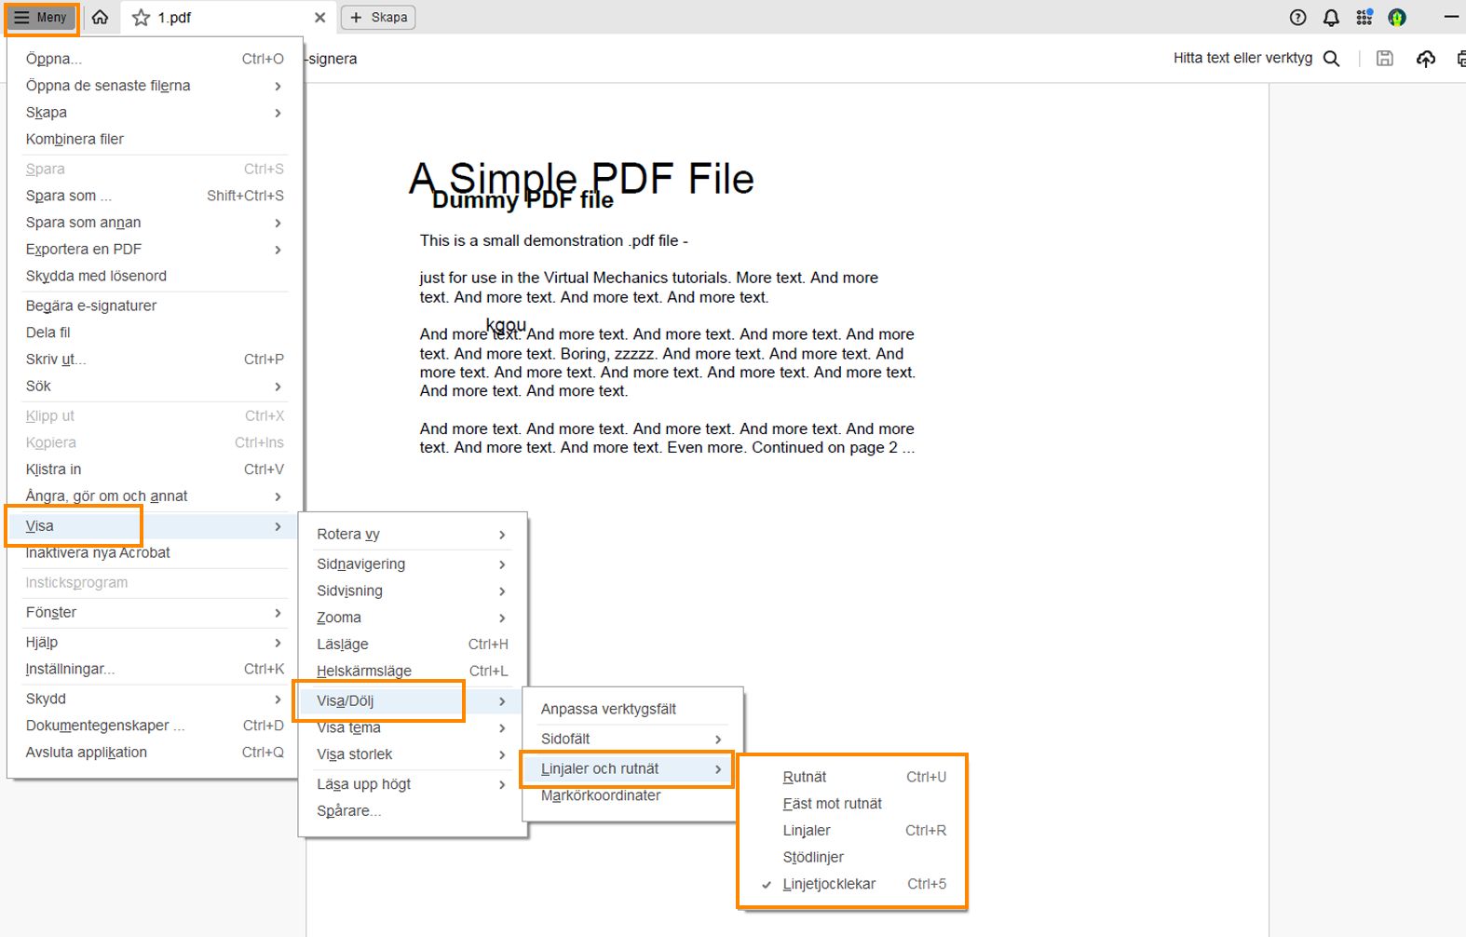Expand Rotera vy submenu

[x=413, y=535]
